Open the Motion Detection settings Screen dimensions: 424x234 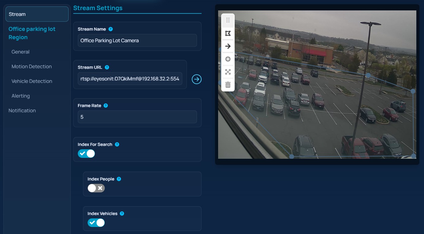(x=31, y=66)
